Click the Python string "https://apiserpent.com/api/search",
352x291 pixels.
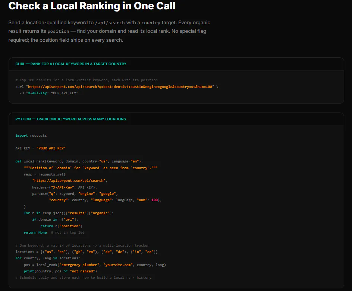pyautogui.click(x=70, y=181)
